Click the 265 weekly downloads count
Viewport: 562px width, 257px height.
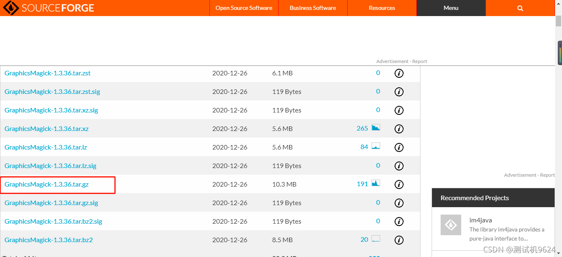(x=362, y=128)
